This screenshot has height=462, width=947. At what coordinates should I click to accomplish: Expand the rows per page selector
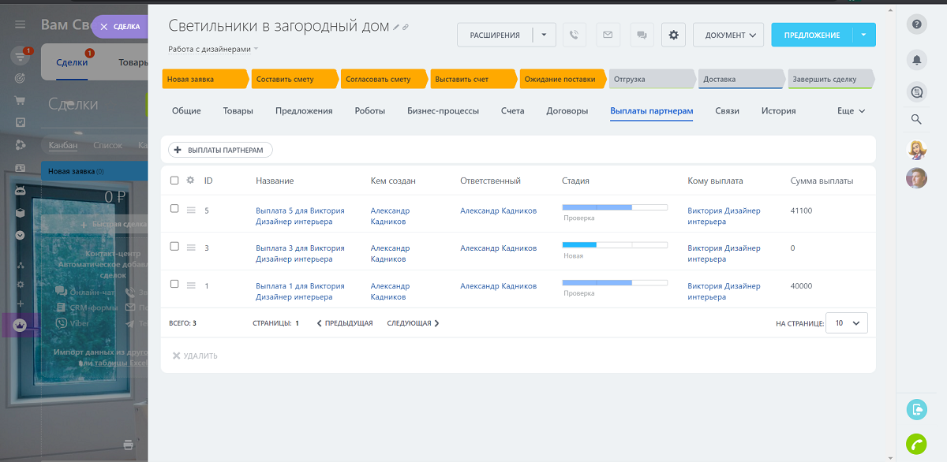point(846,323)
